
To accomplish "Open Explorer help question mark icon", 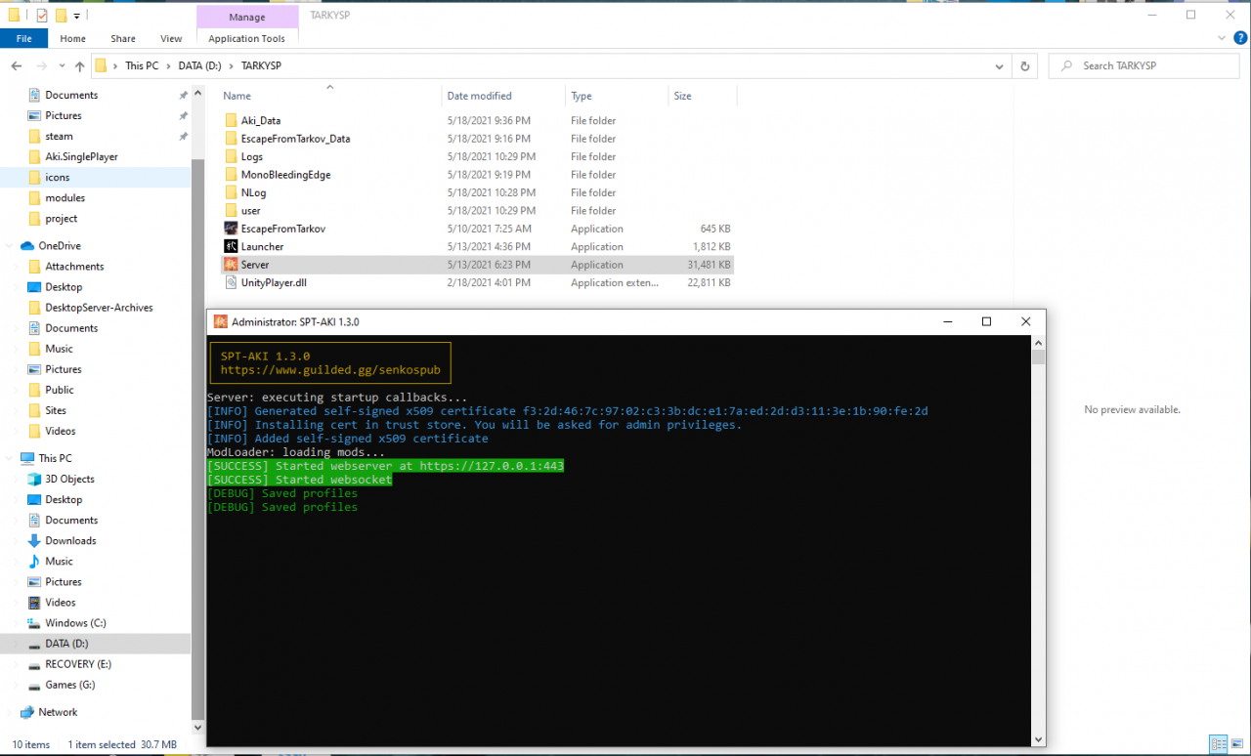I will tap(1239, 38).
